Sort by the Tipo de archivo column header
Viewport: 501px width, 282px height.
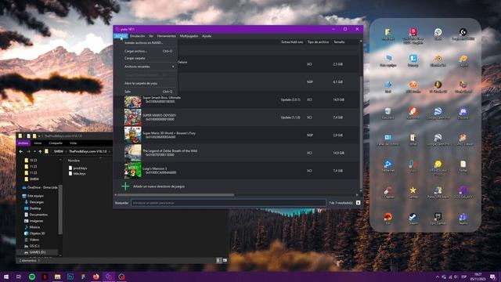click(318, 42)
